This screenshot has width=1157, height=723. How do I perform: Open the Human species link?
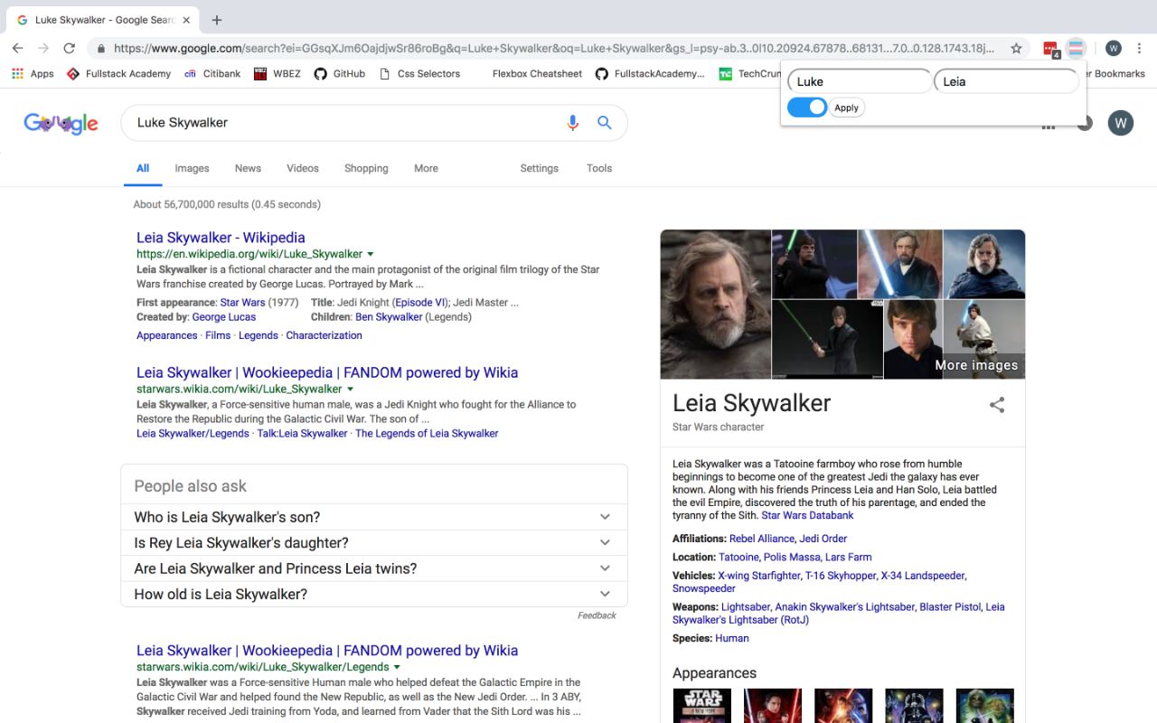(732, 638)
